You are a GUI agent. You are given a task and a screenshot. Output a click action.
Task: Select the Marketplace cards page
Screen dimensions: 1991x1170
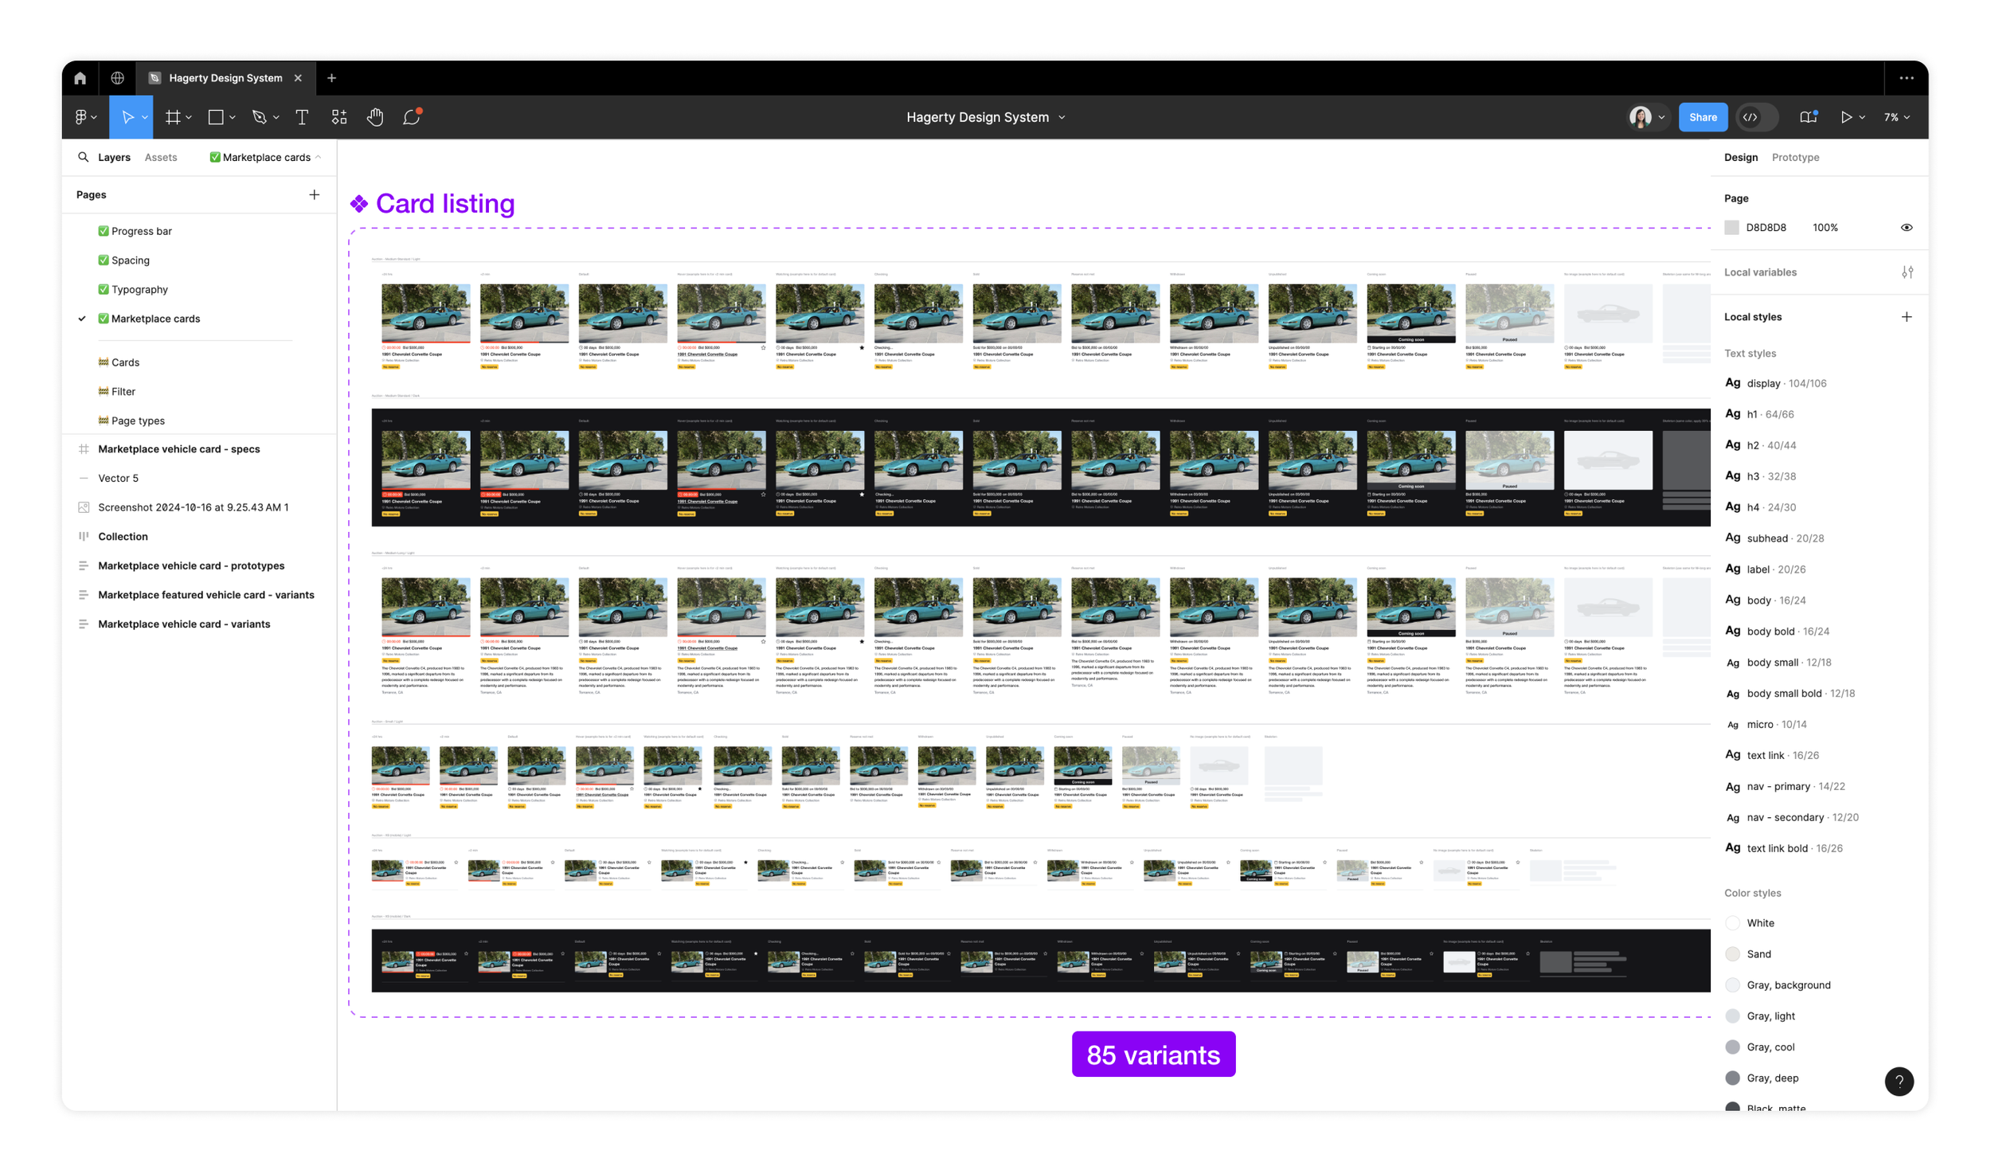click(x=155, y=319)
